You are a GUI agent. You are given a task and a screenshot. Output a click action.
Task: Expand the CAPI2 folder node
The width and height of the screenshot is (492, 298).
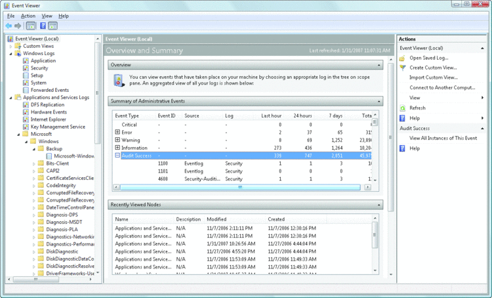point(34,171)
